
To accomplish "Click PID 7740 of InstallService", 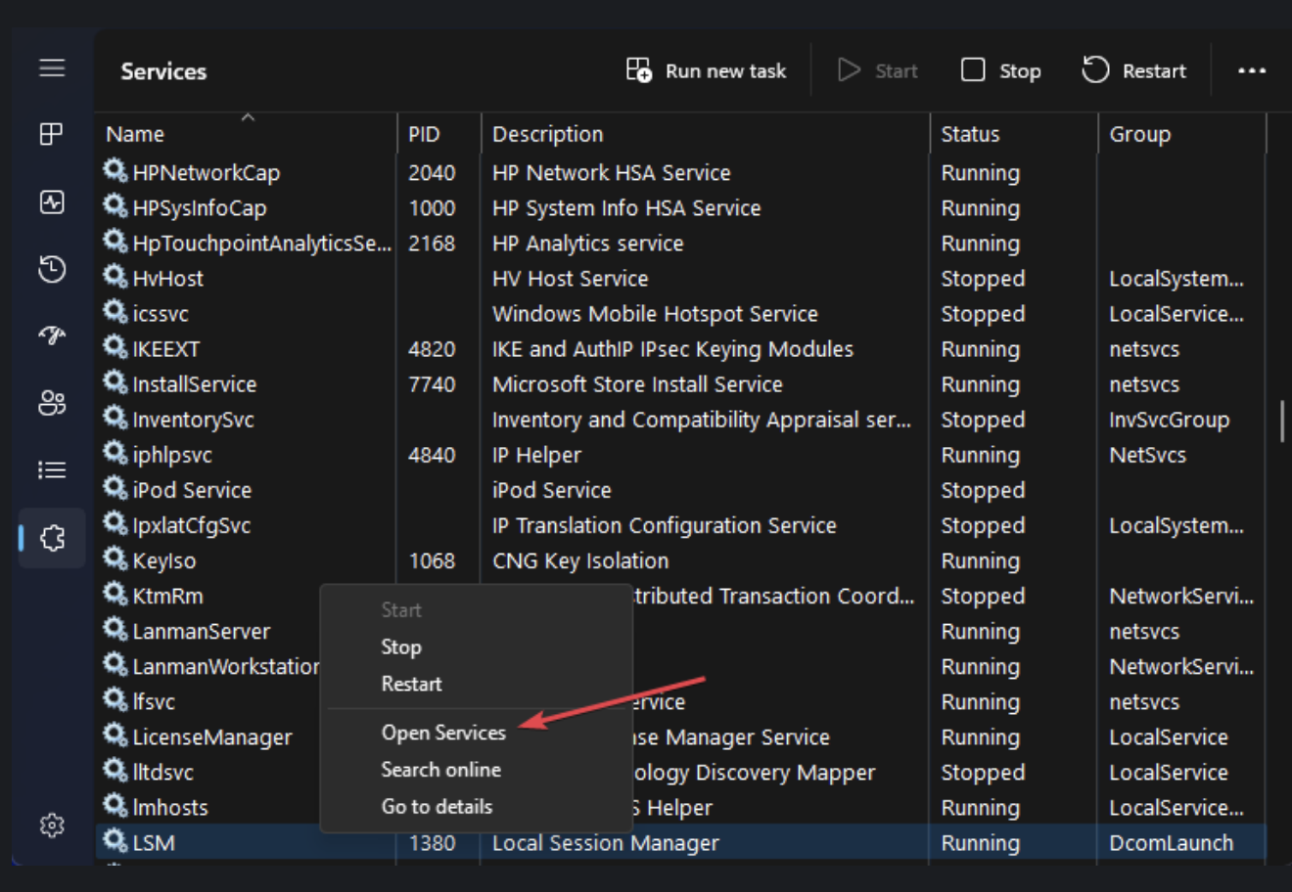I will click(432, 384).
